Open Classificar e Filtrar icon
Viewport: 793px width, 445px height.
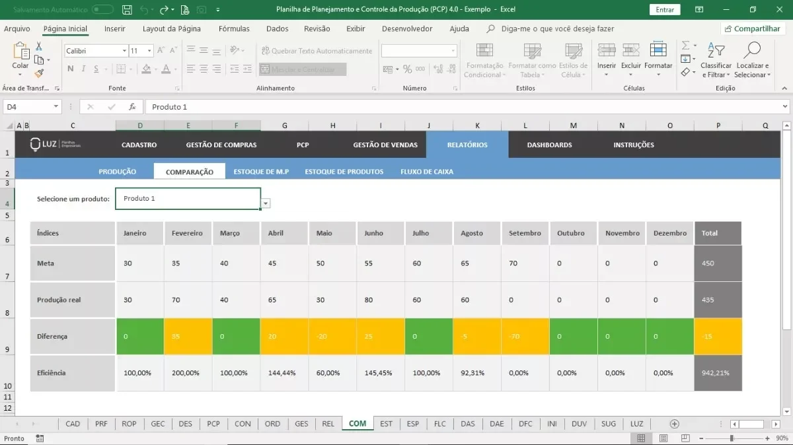pyautogui.click(x=716, y=50)
